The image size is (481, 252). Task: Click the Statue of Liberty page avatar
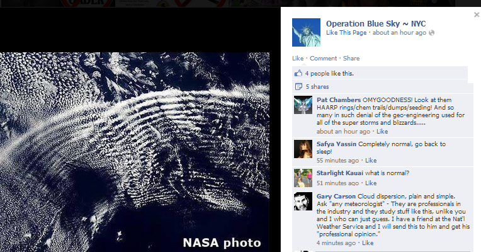click(x=306, y=33)
